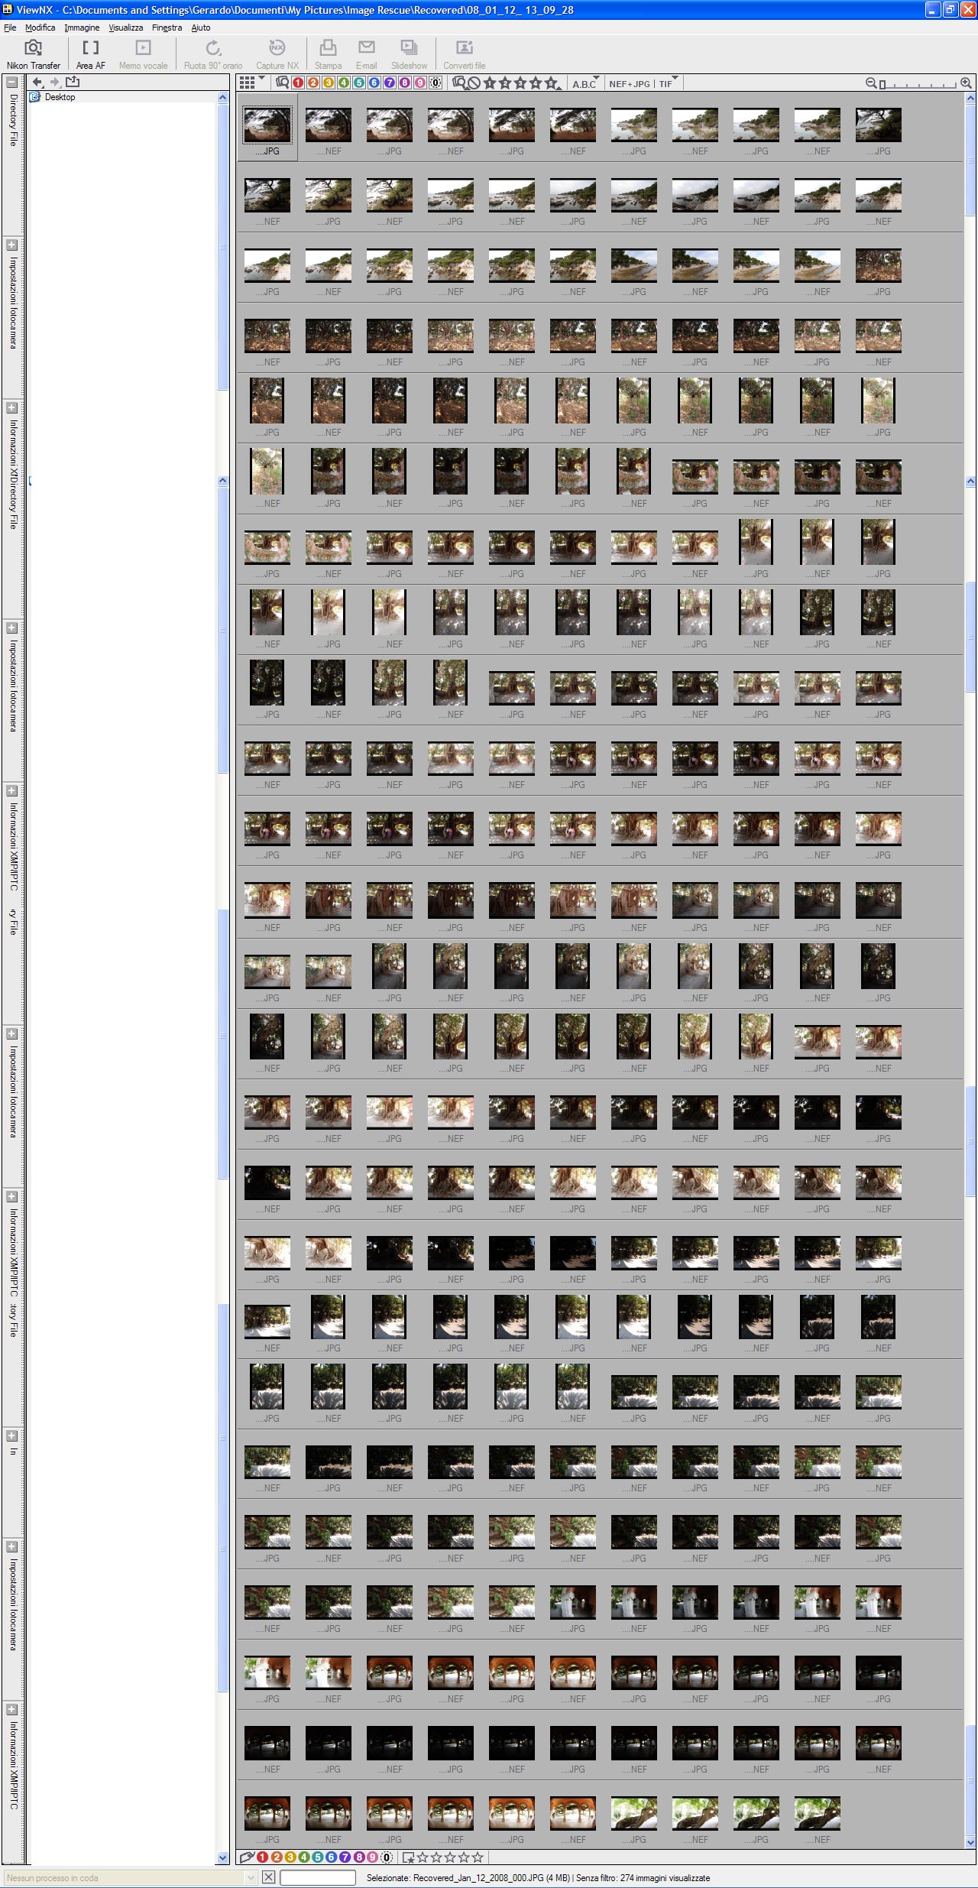This screenshot has width=978, height=1888.
Task: Click the Area AF toolbar icon
Action: coord(90,54)
